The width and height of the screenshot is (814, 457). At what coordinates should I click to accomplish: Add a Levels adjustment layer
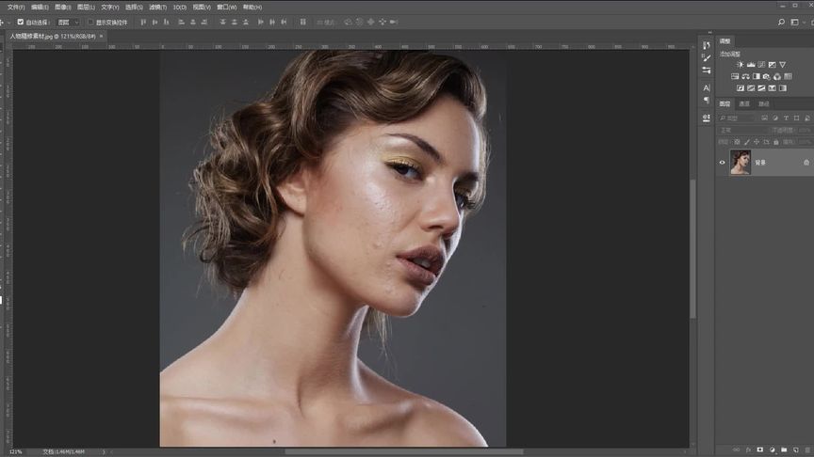pos(751,65)
